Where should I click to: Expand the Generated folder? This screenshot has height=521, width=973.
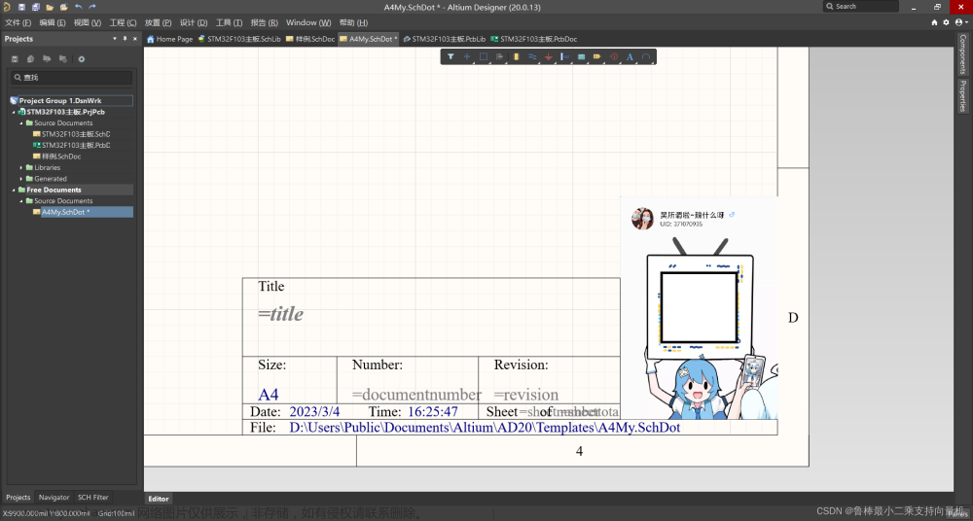21,179
